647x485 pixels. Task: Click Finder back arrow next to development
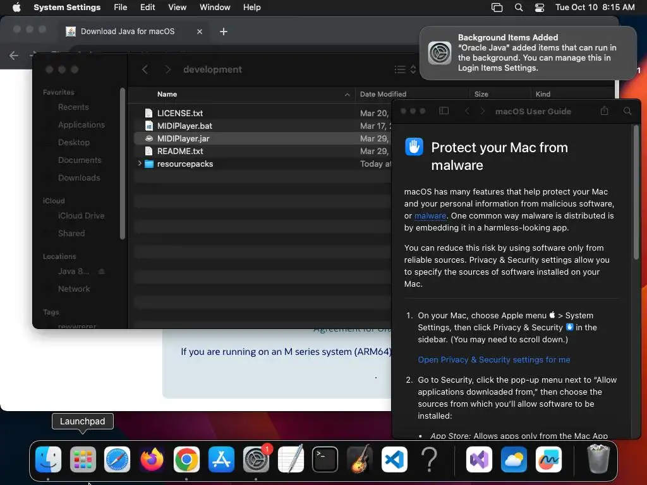tap(145, 69)
